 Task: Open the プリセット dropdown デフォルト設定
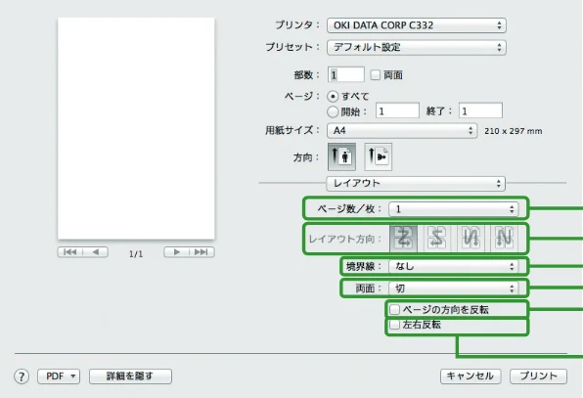click(x=417, y=47)
